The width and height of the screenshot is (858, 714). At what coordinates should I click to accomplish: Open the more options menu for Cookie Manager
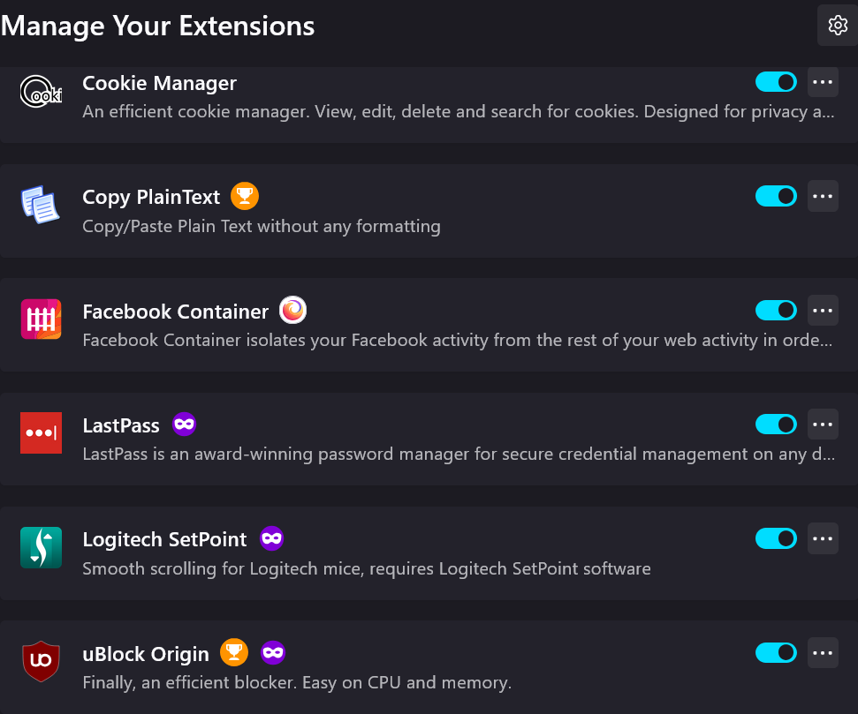click(823, 82)
